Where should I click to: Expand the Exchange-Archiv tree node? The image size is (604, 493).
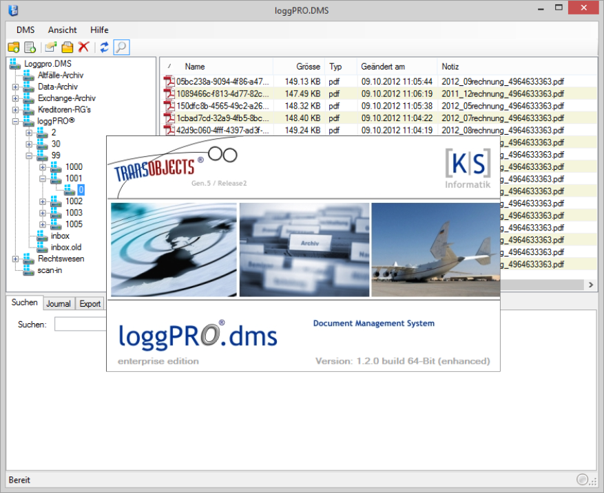[x=15, y=98]
